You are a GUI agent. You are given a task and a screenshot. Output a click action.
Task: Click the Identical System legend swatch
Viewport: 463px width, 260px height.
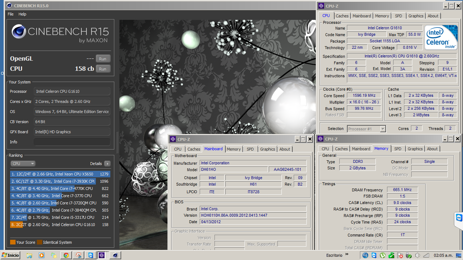pos(39,242)
